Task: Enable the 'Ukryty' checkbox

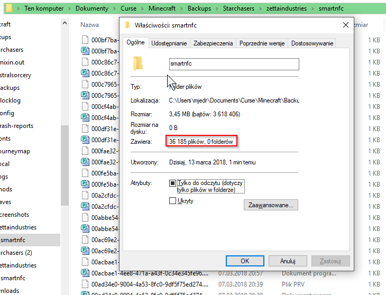Action: tap(172, 200)
